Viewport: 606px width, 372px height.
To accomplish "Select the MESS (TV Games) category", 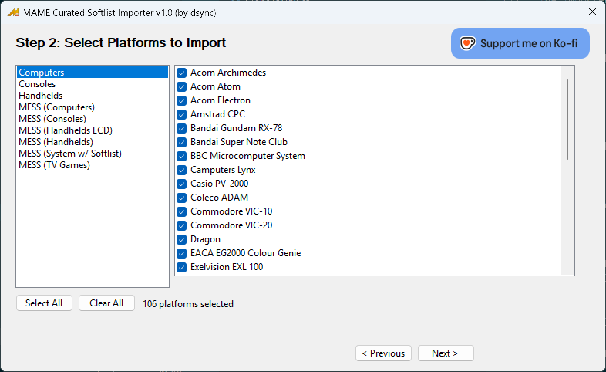I will 93,165.
